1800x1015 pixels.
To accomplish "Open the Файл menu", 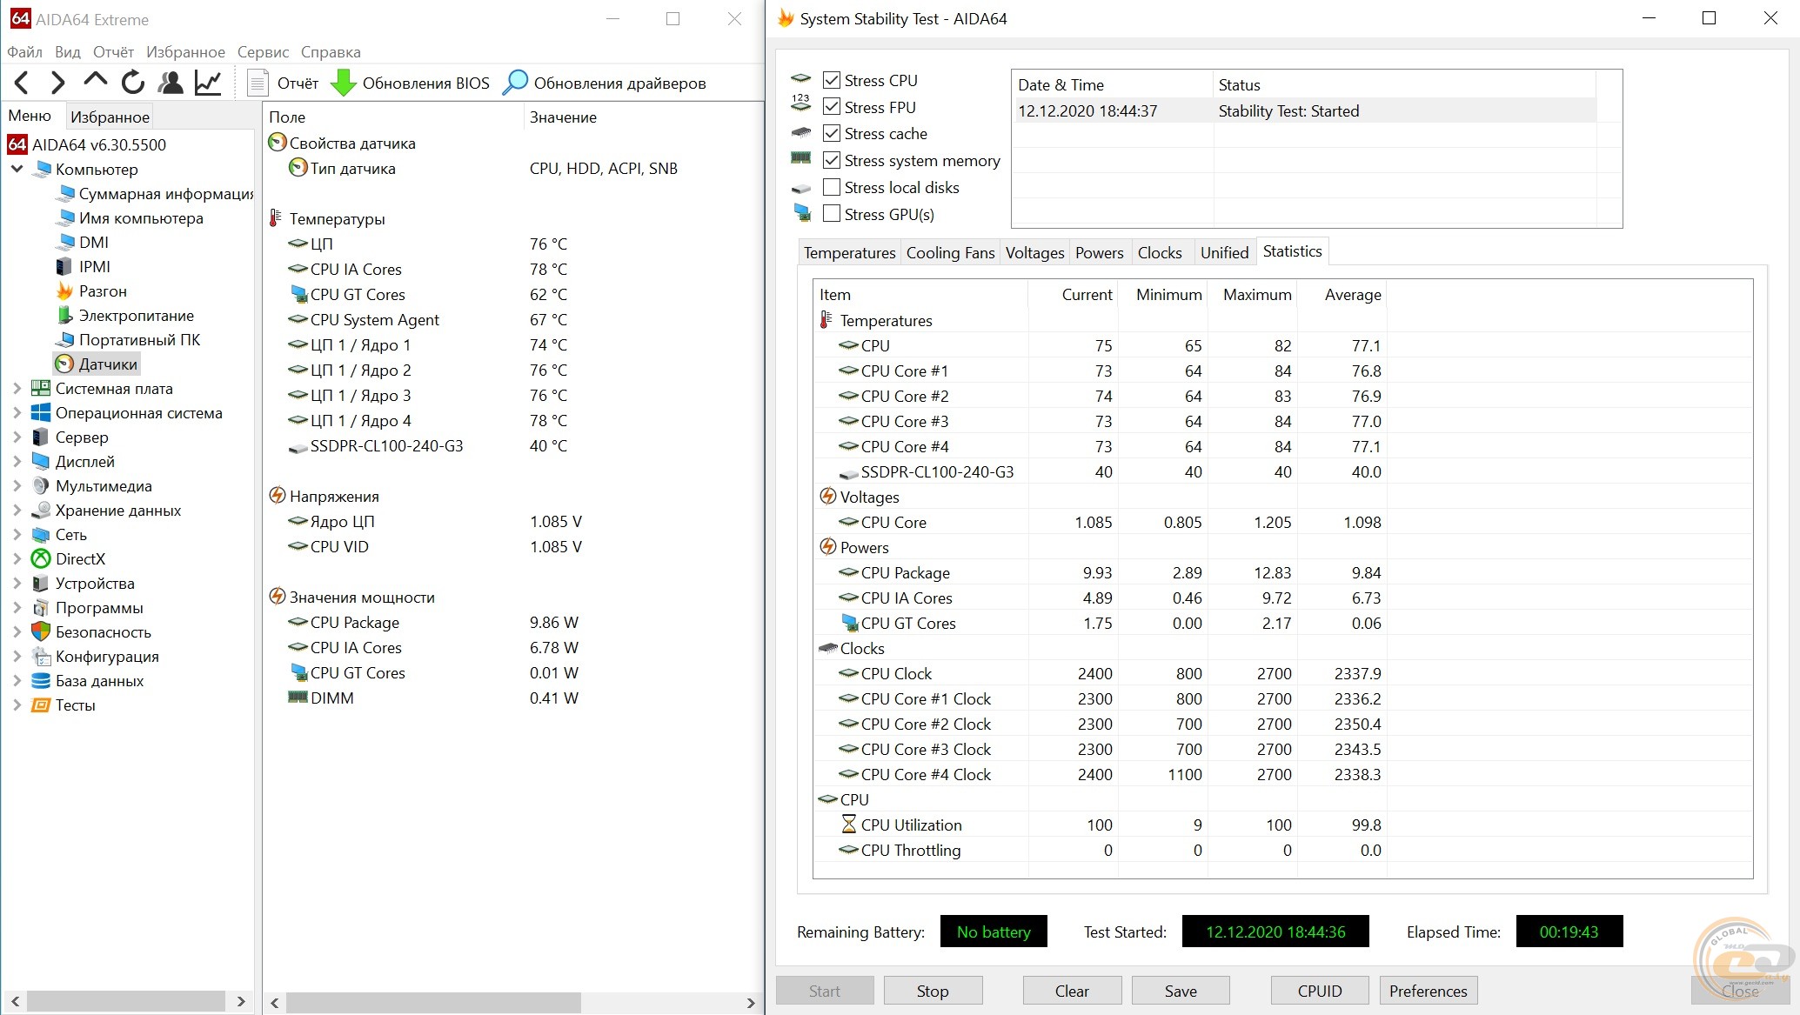I will [24, 52].
